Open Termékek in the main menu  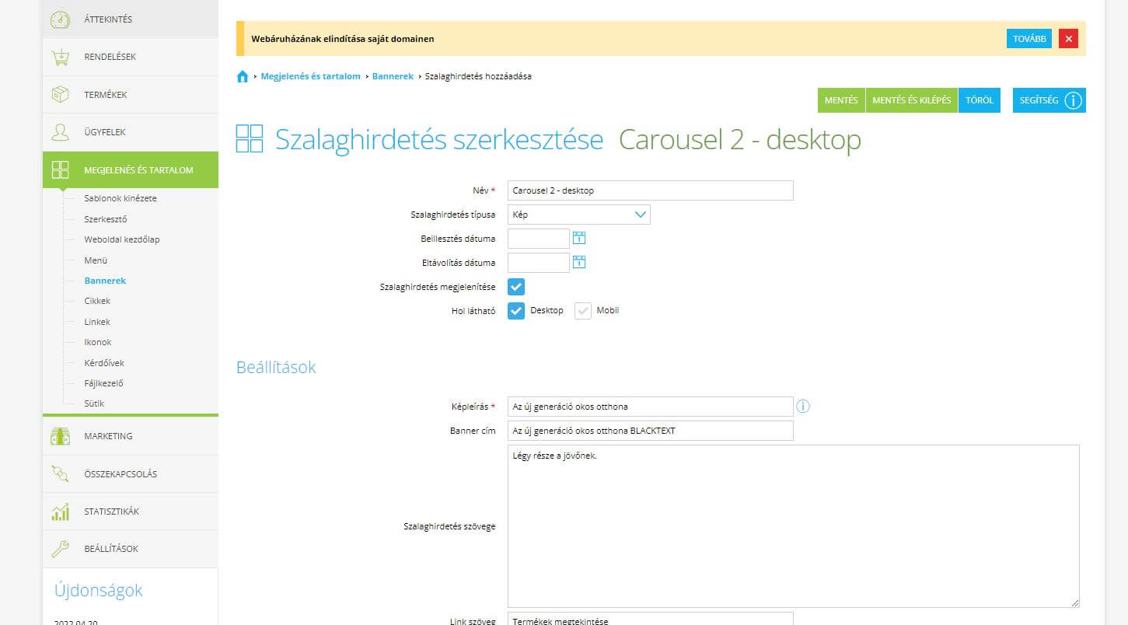[x=131, y=95]
